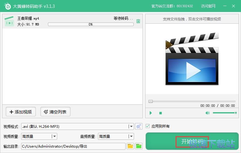Start conversion with 开始转码 button

pos(192,141)
